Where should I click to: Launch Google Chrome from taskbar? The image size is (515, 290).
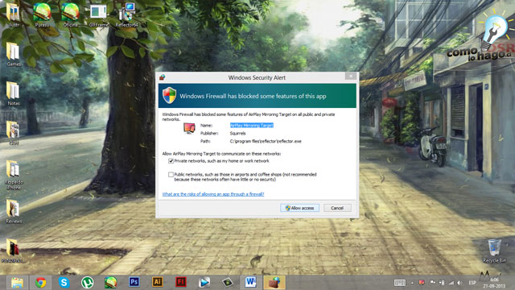pyautogui.click(x=41, y=283)
